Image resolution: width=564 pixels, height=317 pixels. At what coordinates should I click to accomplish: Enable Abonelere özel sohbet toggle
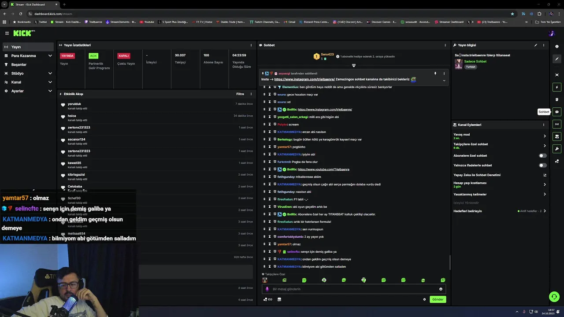pos(543,155)
